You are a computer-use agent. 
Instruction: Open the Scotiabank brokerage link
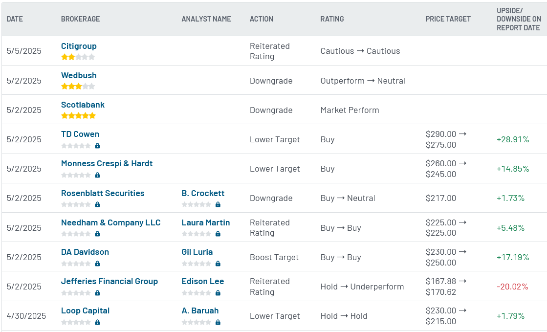[x=83, y=105]
